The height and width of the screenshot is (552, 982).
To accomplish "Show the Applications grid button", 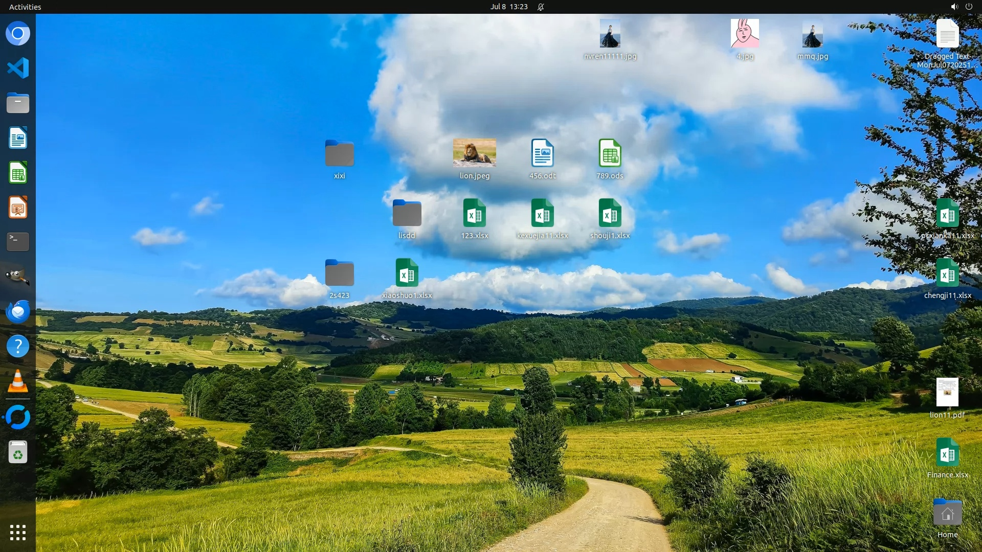I will [18, 533].
